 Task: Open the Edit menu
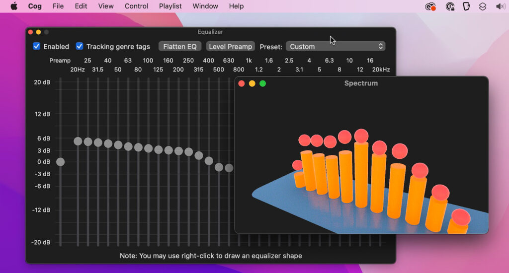(x=81, y=6)
